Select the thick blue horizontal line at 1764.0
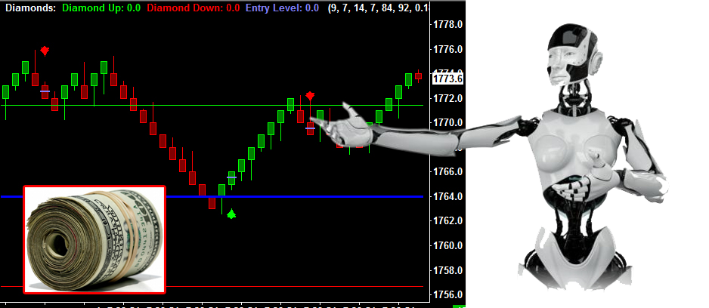This screenshot has height=308, width=709. click(294, 196)
